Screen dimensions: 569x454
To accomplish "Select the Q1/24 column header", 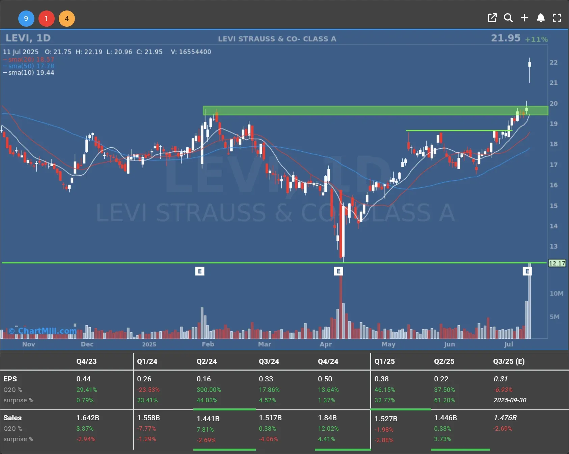I will 147,361.
